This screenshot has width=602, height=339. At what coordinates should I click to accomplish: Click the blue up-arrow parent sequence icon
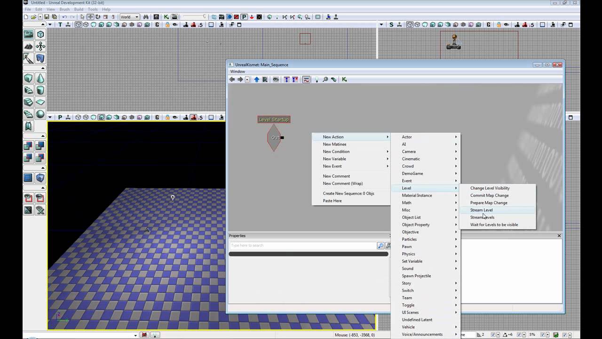point(257,80)
